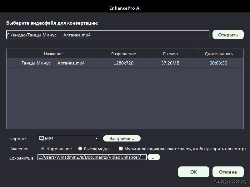The image size is (250, 187).
Task: Click the Сохранить в output path field
Action: coord(92,157)
